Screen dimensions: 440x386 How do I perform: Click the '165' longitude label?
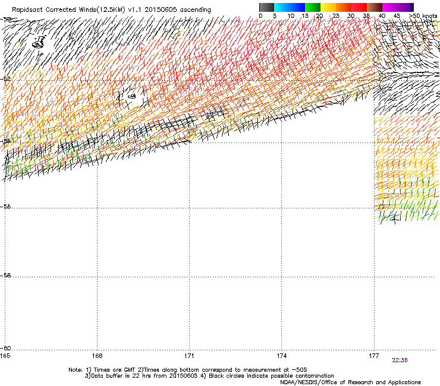click(x=5, y=356)
